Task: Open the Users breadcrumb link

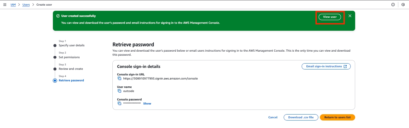Action: tap(26, 5)
